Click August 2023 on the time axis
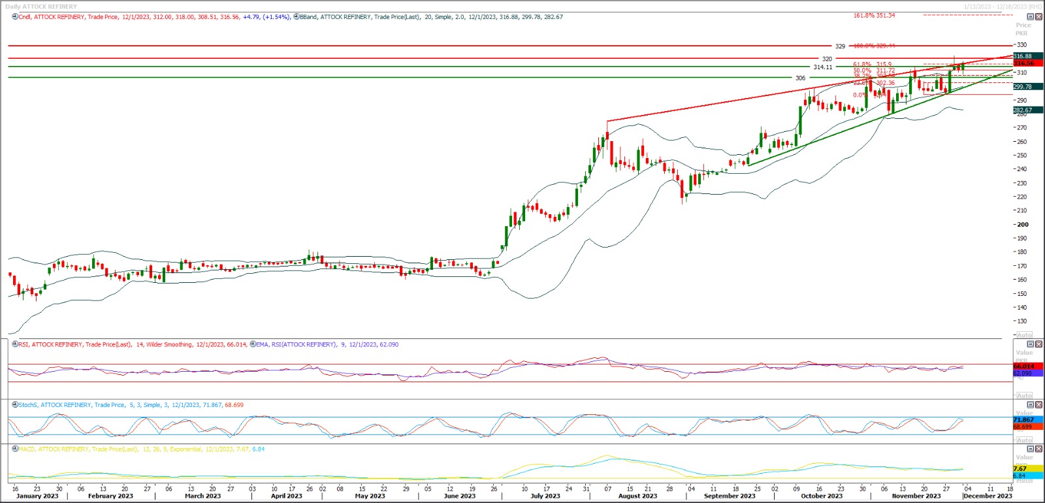 [638, 496]
